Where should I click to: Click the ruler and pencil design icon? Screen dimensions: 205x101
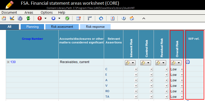pyautogui.click(x=12, y=18)
